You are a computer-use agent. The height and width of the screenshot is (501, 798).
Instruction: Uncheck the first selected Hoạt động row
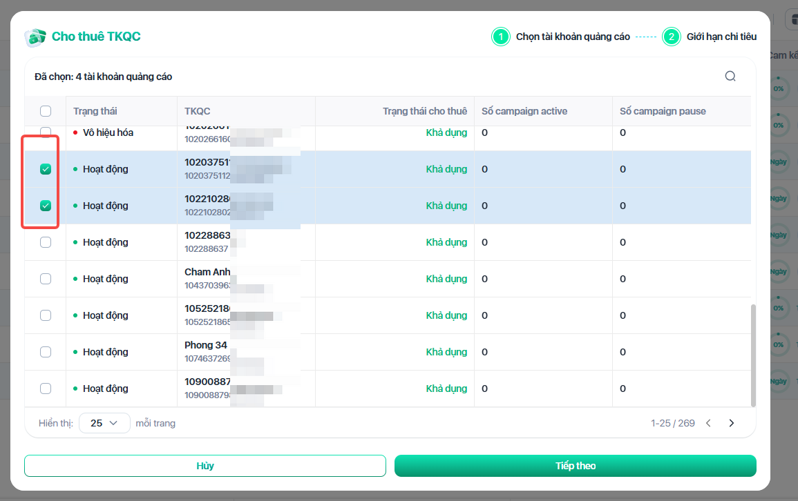46,169
